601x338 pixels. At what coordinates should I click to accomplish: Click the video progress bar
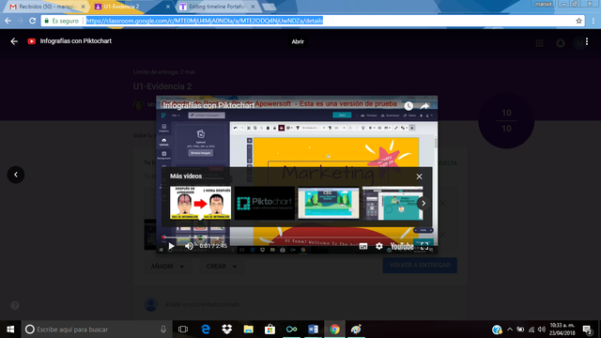point(297,238)
